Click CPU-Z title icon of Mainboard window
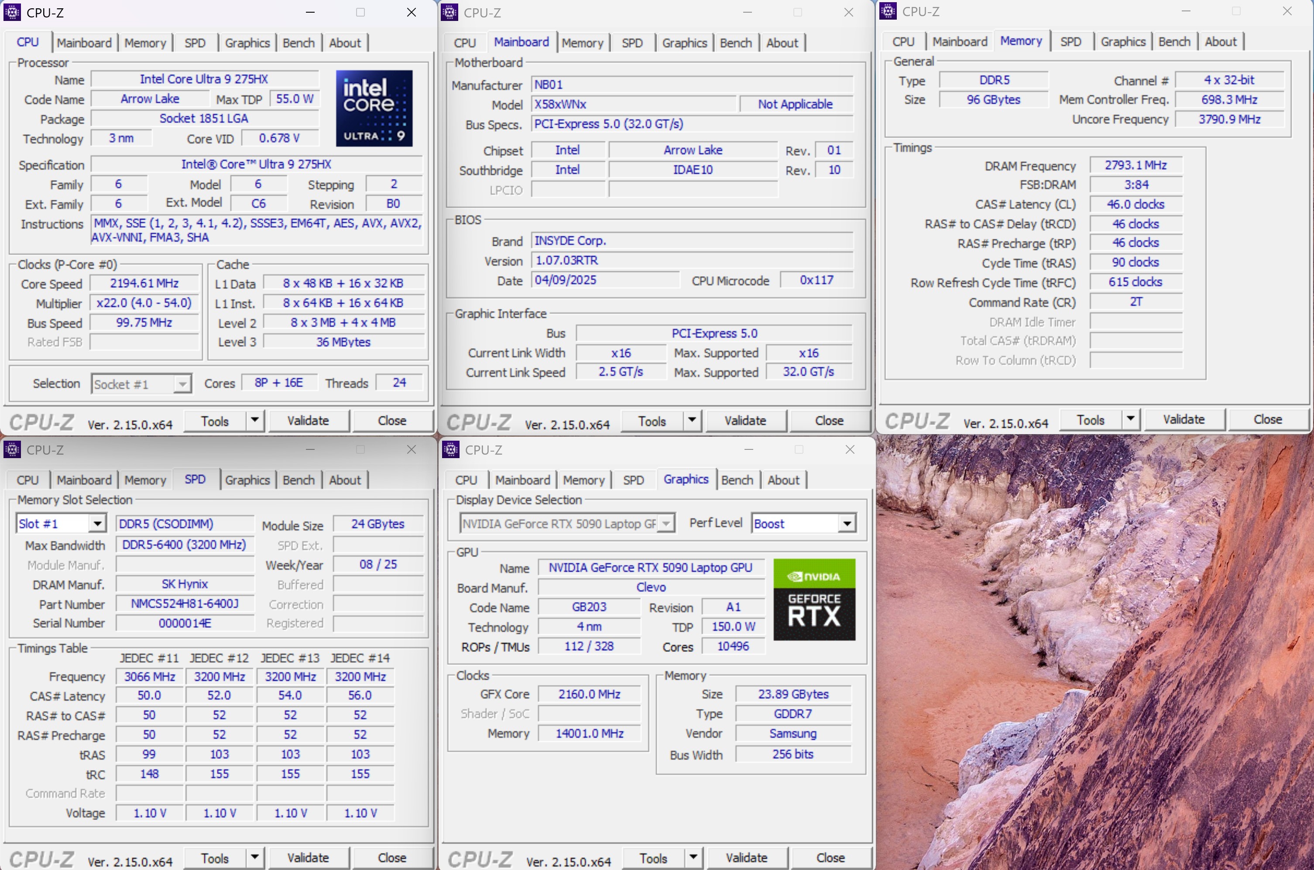1314x870 pixels. (x=449, y=12)
